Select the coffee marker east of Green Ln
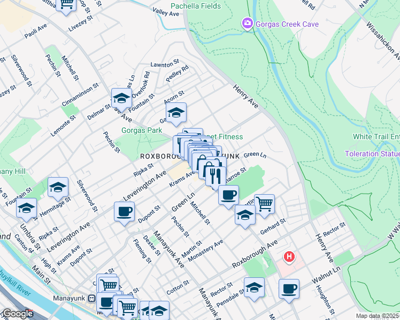Viewport: 400px width, 320px height. pyautogui.click(x=228, y=196)
